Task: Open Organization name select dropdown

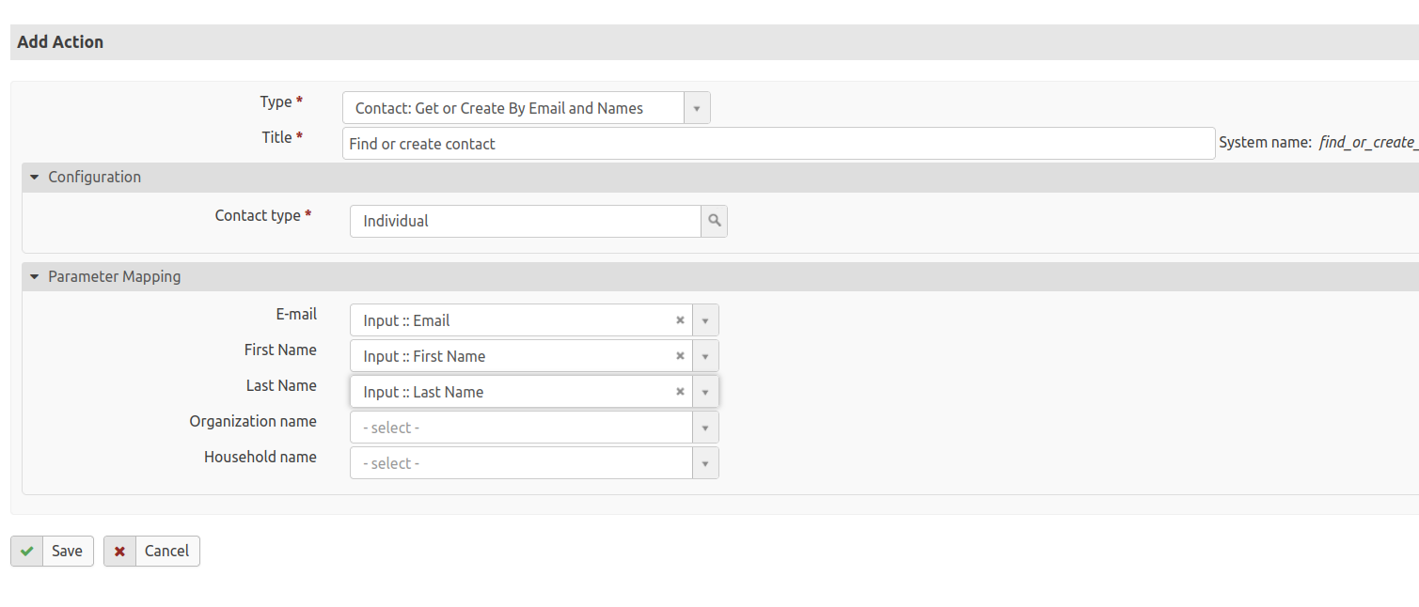Action: pos(533,428)
